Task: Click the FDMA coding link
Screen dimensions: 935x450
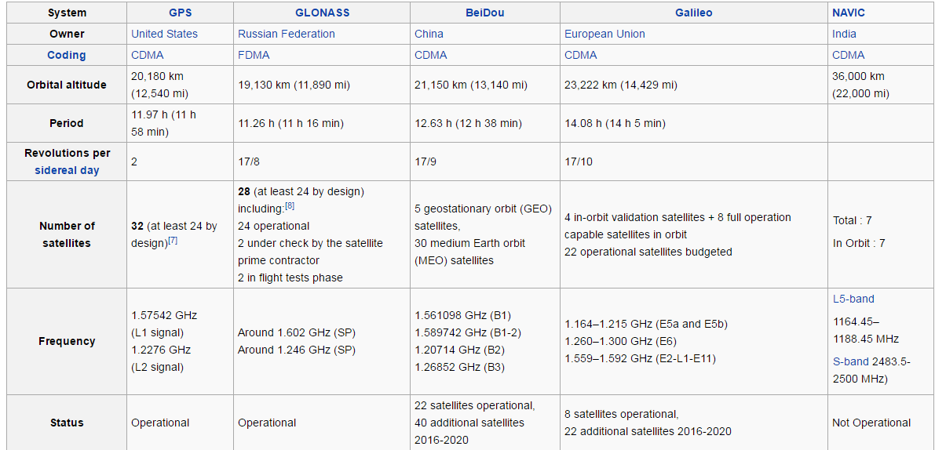Action: click(254, 55)
